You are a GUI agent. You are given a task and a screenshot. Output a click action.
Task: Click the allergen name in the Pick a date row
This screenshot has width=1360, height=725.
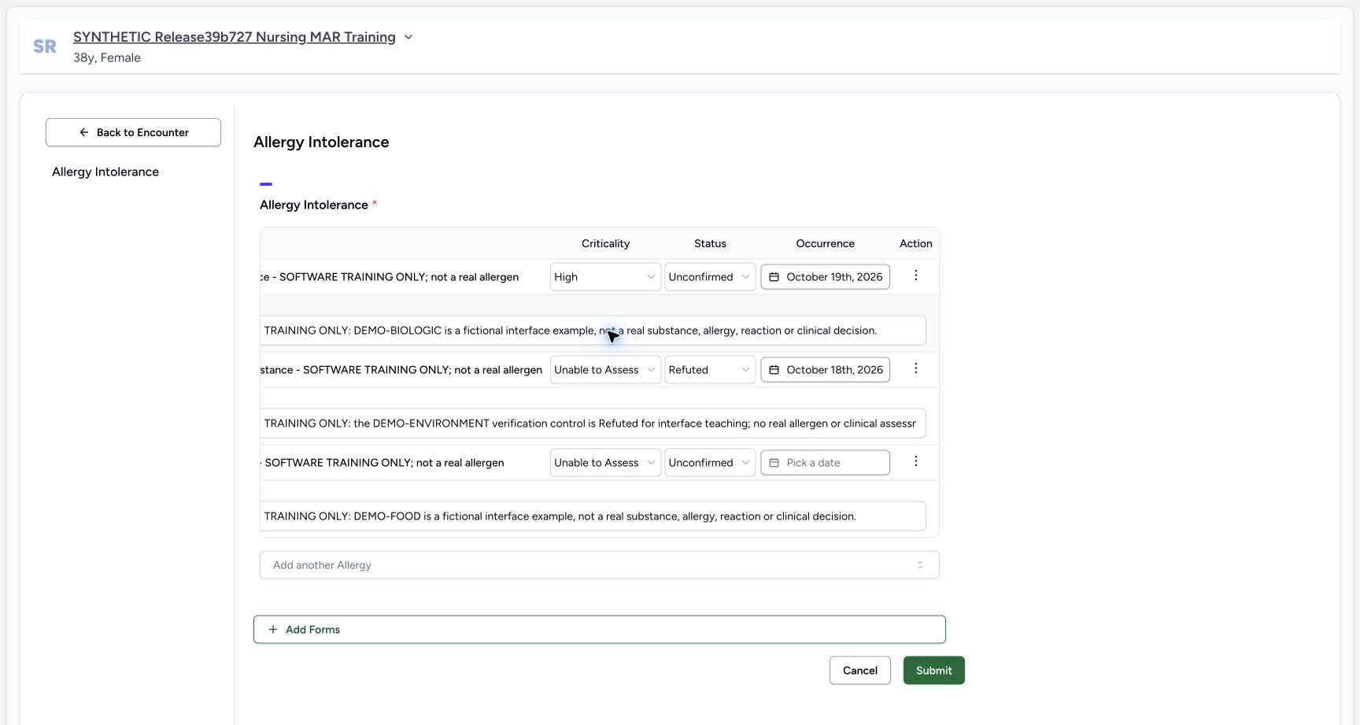(382, 463)
